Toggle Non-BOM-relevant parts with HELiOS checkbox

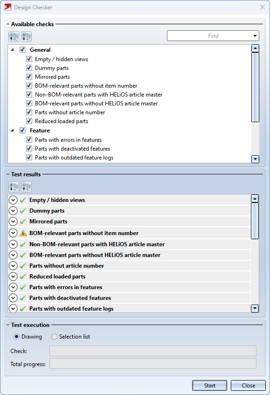click(x=29, y=95)
